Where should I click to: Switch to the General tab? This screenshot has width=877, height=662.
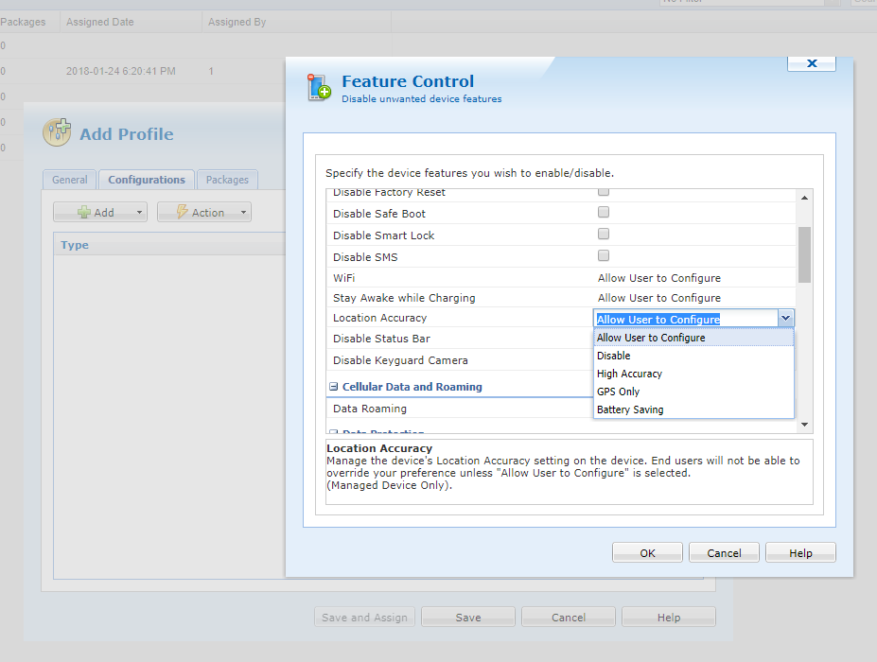pyautogui.click(x=70, y=180)
